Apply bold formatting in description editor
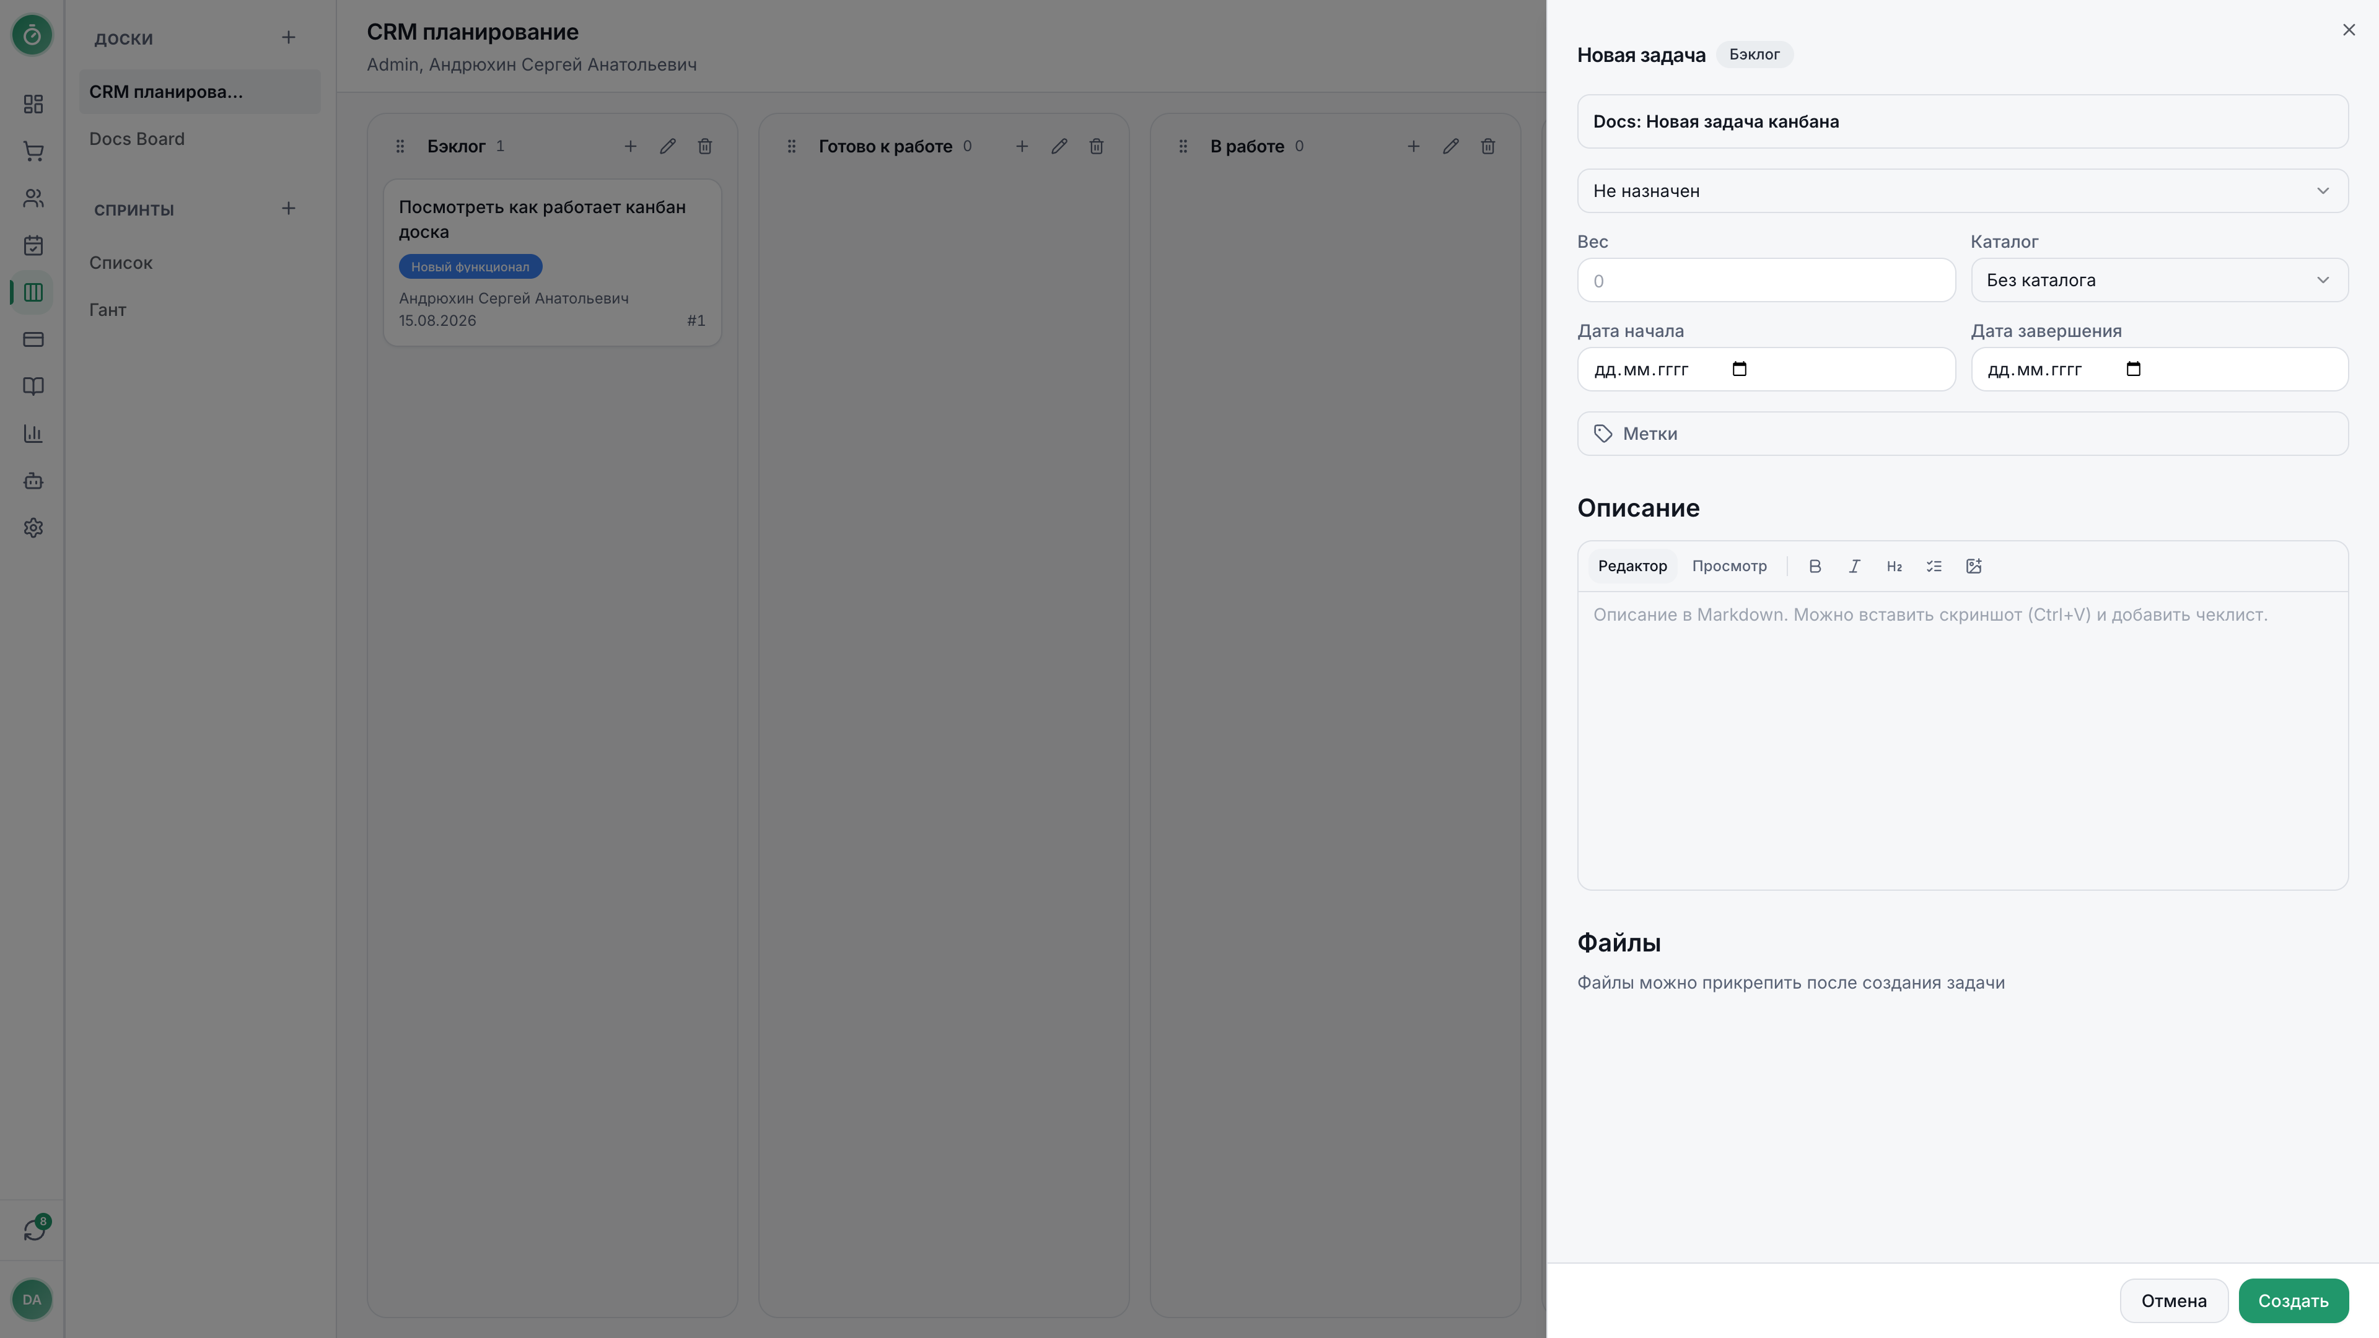 [x=1815, y=567]
